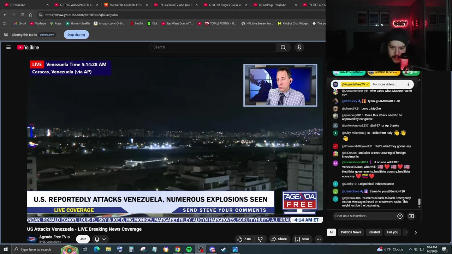This screenshot has height=254, width=452.
Task: Start voice search with the microphone icon
Action: tap(299, 47)
